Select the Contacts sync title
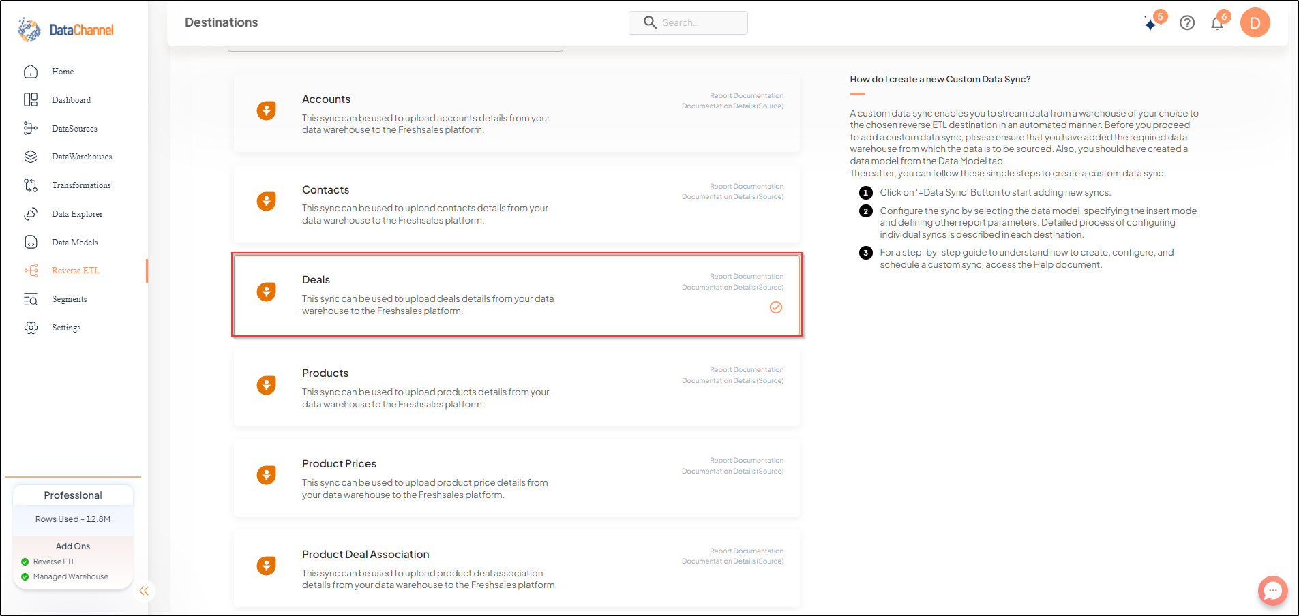Image resolution: width=1299 pixels, height=616 pixels. tap(325, 190)
